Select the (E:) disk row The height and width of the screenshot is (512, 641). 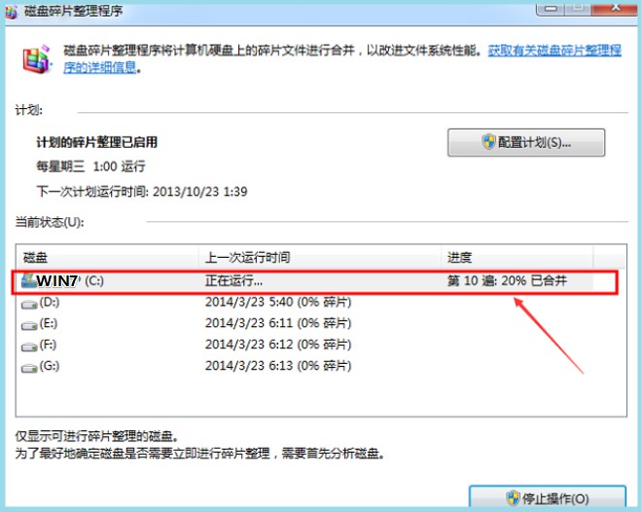point(304,324)
